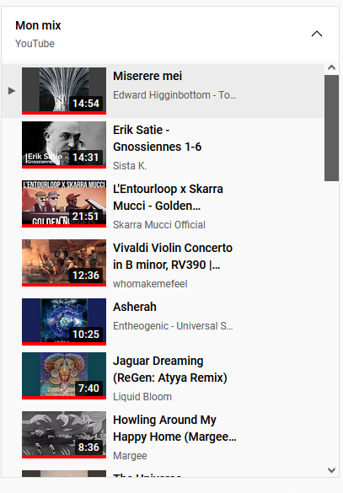Click the Skarra Mucci Official channel name
Viewport: 343px width, 493px height.
pos(159,225)
